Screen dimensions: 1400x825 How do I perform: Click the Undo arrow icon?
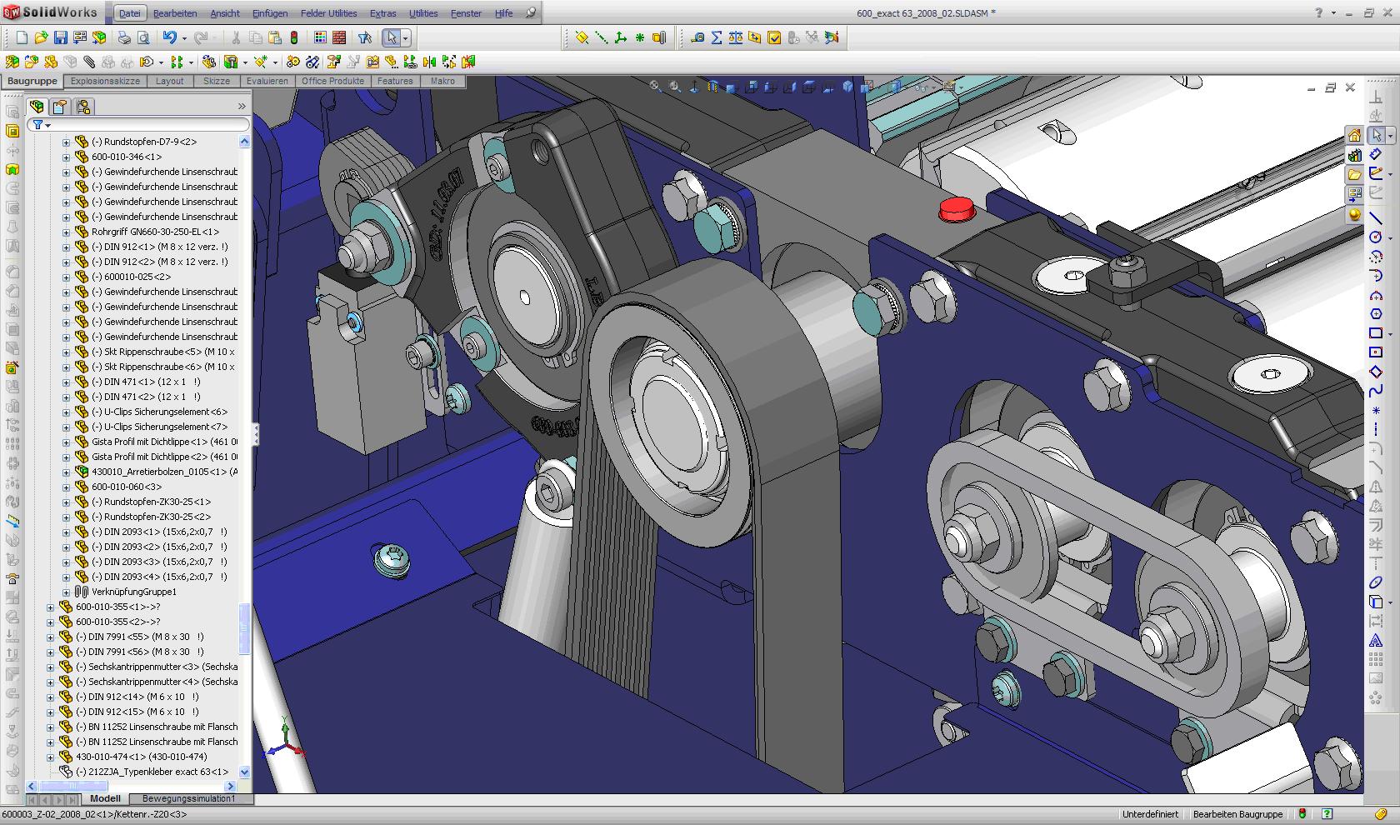point(169,37)
